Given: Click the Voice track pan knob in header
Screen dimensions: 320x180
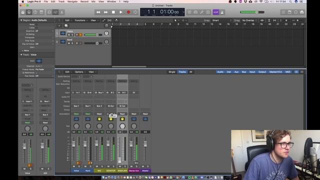Looking at the screenshot, I should point(106,33).
